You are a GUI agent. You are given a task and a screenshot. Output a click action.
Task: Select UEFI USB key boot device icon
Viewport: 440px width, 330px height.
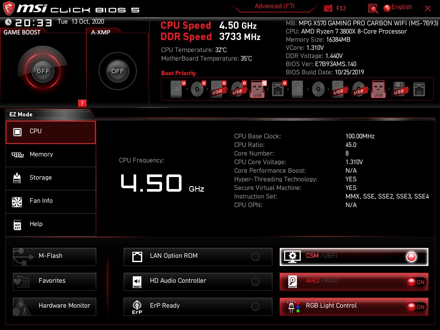pyautogui.click(x=258, y=89)
